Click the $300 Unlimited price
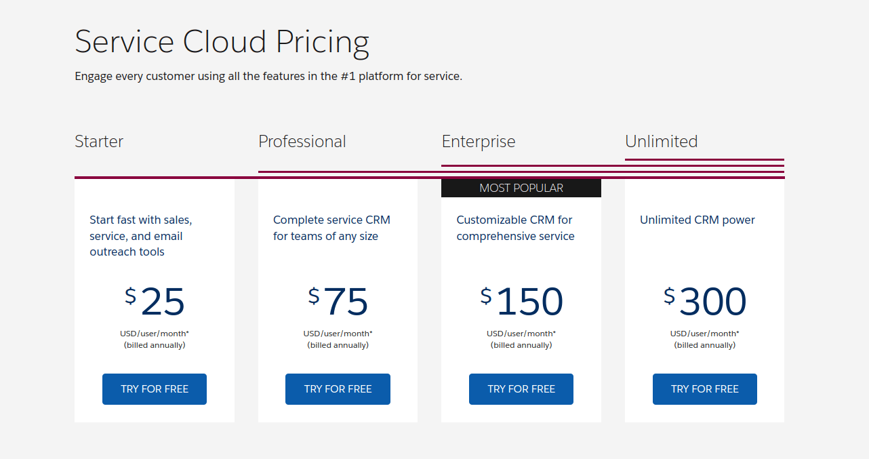The image size is (869, 459). (x=705, y=302)
